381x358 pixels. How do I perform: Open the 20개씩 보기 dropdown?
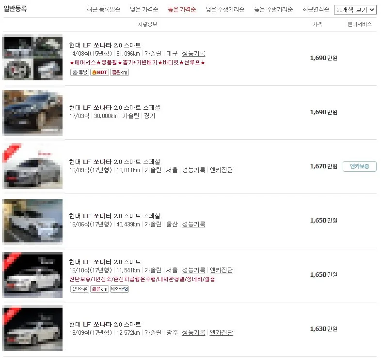coord(355,10)
